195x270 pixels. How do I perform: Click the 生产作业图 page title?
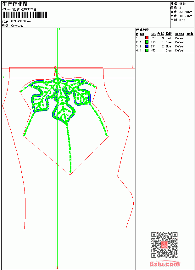pyautogui.click(x=15, y=4)
